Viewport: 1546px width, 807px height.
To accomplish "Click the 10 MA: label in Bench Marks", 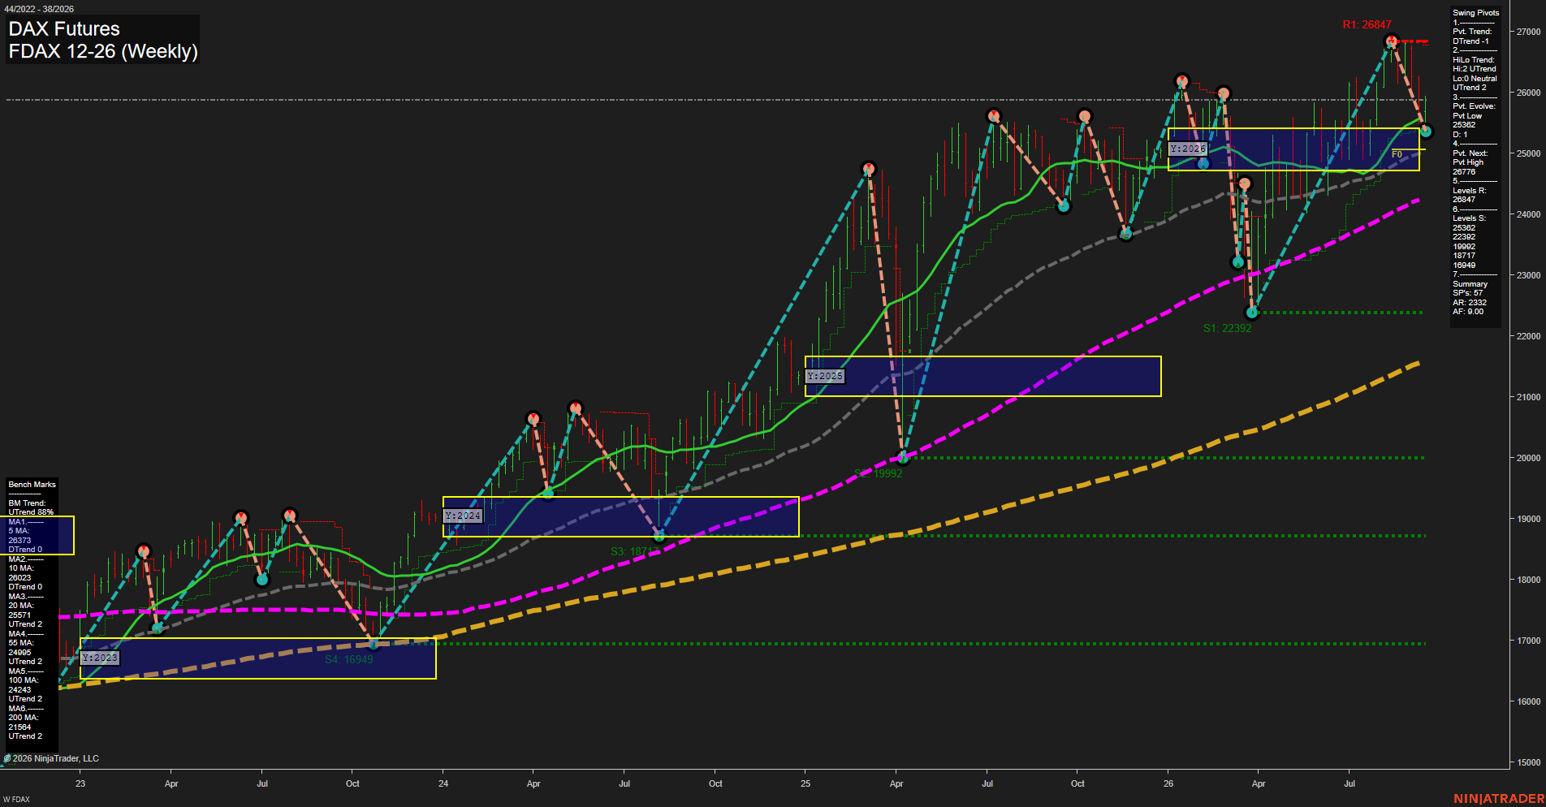I will coord(21,568).
